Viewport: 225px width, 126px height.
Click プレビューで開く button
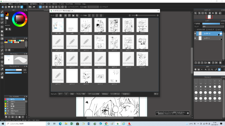pos(81,94)
